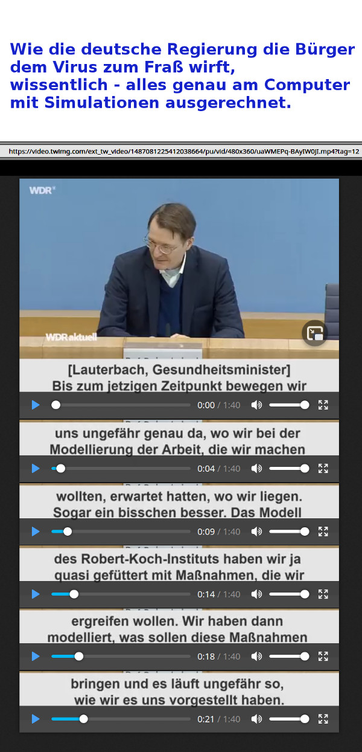Click the seek bar of the 0:00 player

coord(121,405)
